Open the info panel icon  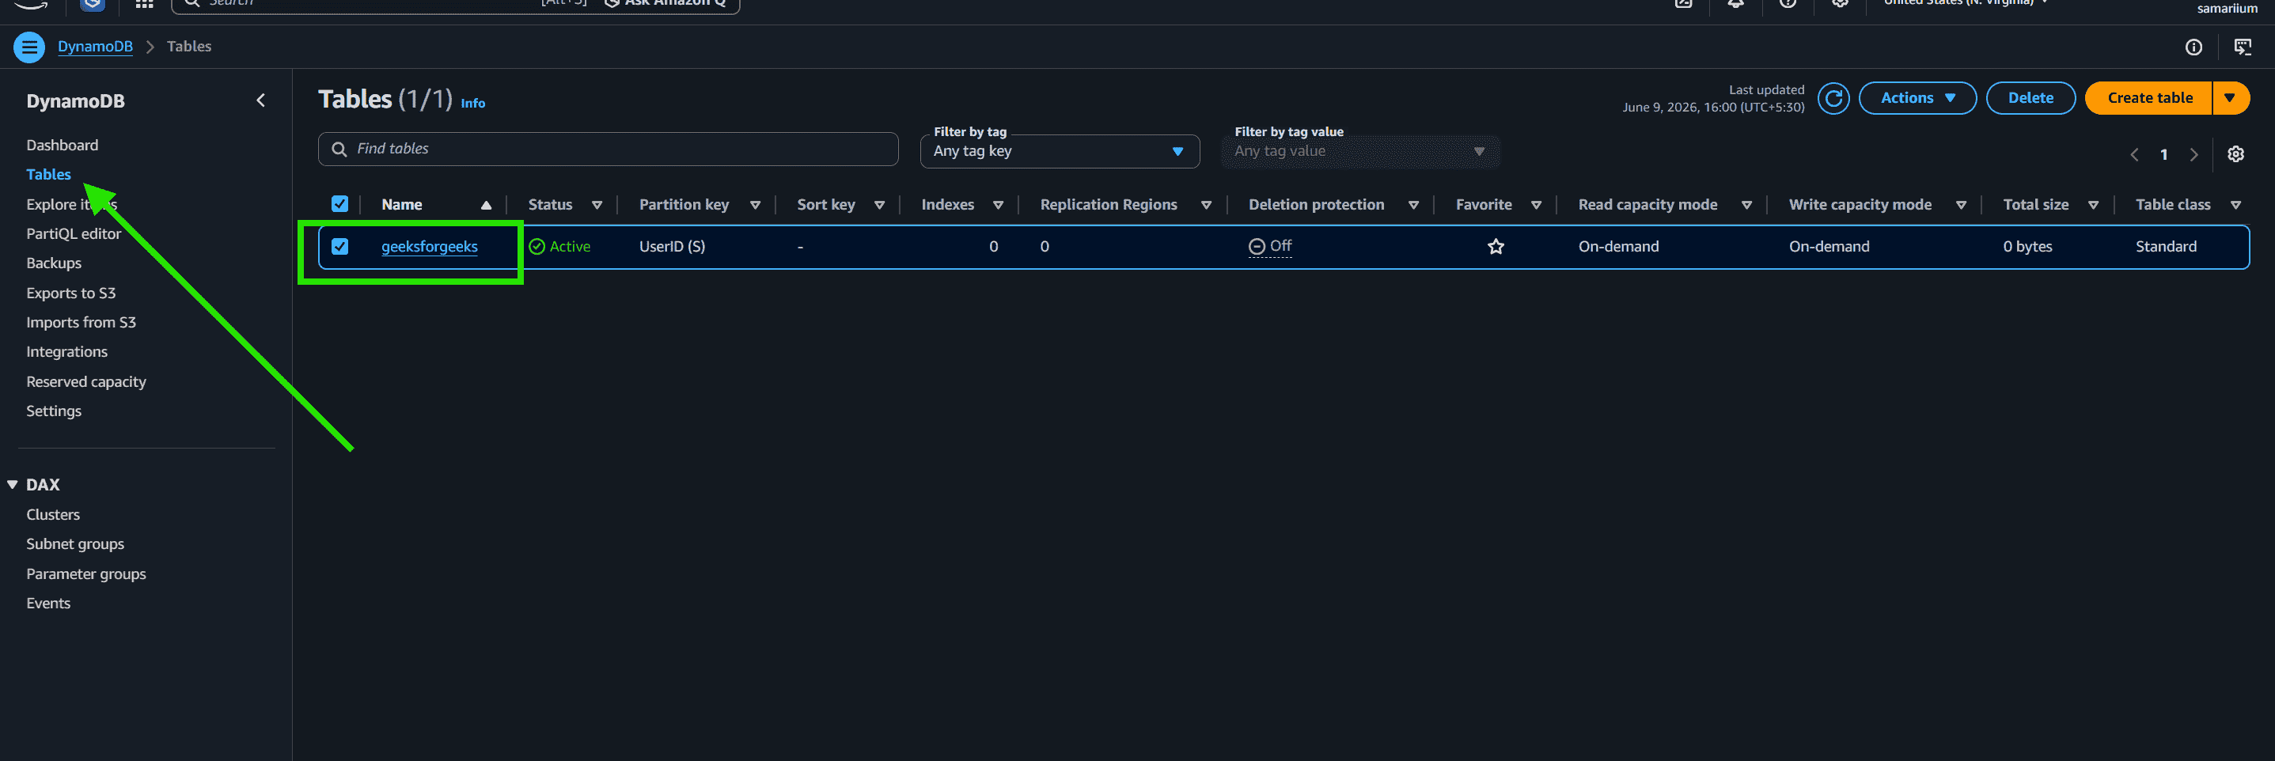click(x=2193, y=47)
